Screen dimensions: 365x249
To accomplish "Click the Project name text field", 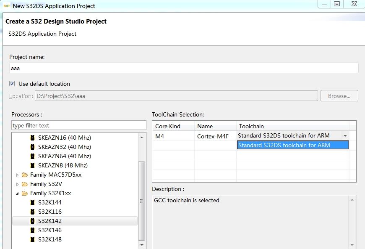I will click(x=184, y=68).
